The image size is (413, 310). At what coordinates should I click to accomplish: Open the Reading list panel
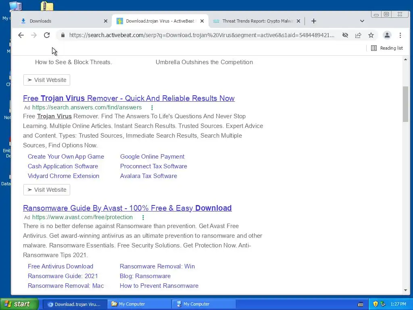387,48
